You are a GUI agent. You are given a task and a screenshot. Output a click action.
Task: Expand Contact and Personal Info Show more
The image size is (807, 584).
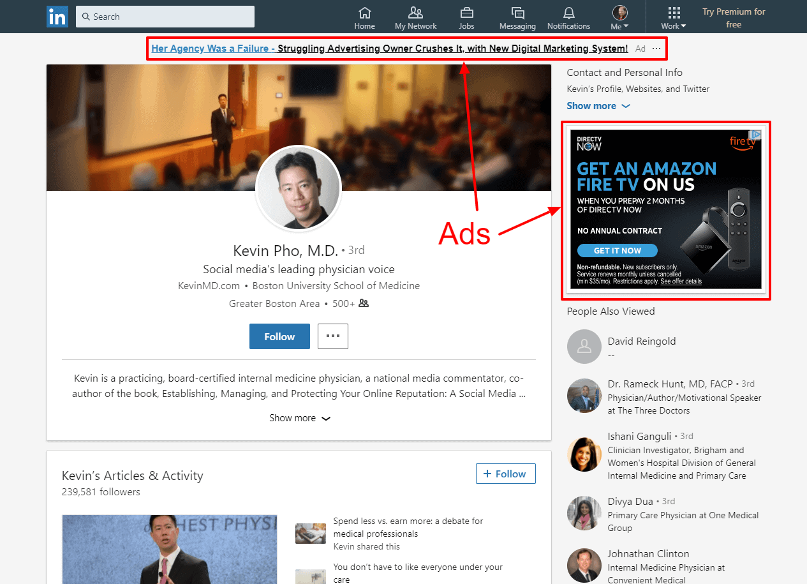click(x=598, y=106)
